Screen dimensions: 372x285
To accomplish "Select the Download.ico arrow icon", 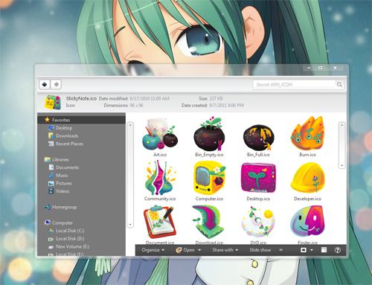I will click(209, 222).
